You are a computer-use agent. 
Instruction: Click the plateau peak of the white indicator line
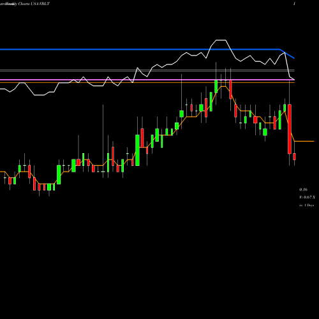[x=221, y=40]
